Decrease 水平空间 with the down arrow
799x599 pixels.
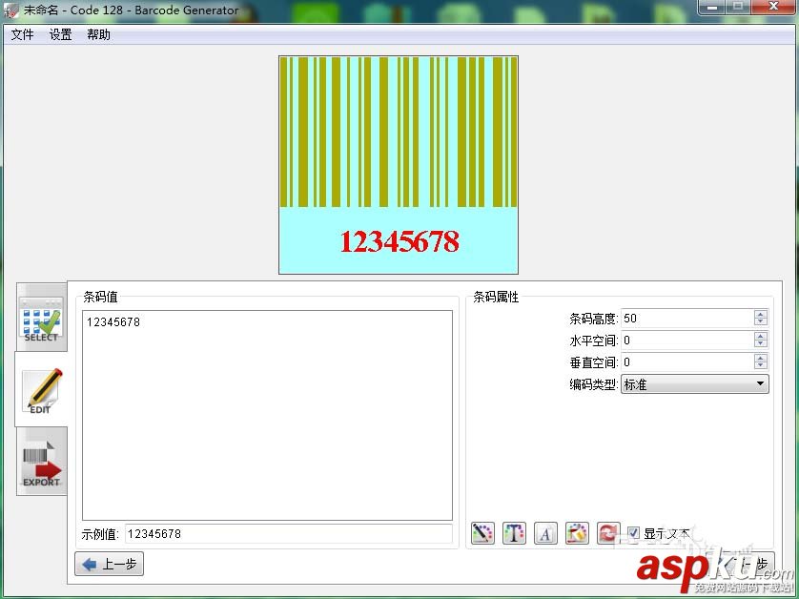pos(760,344)
